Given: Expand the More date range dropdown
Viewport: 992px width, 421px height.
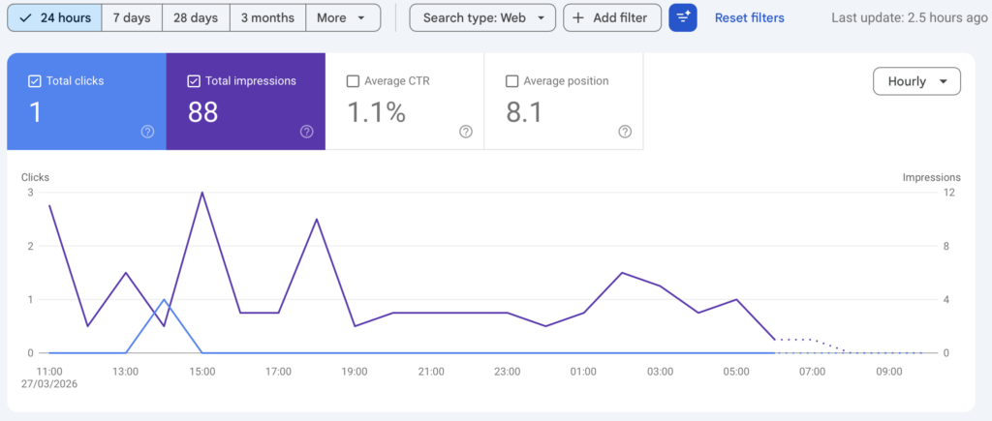Looking at the screenshot, I should pyautogui.click(x=342, y=17).
